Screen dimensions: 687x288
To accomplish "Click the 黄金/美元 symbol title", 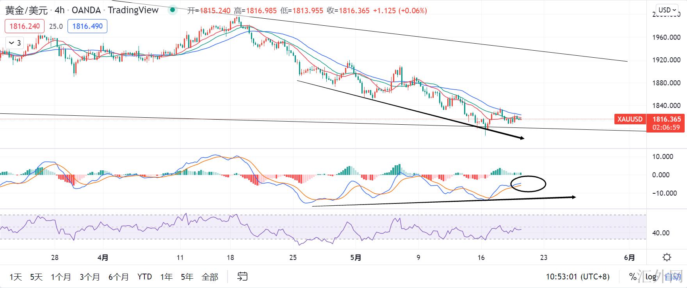I will click(27, 10).
